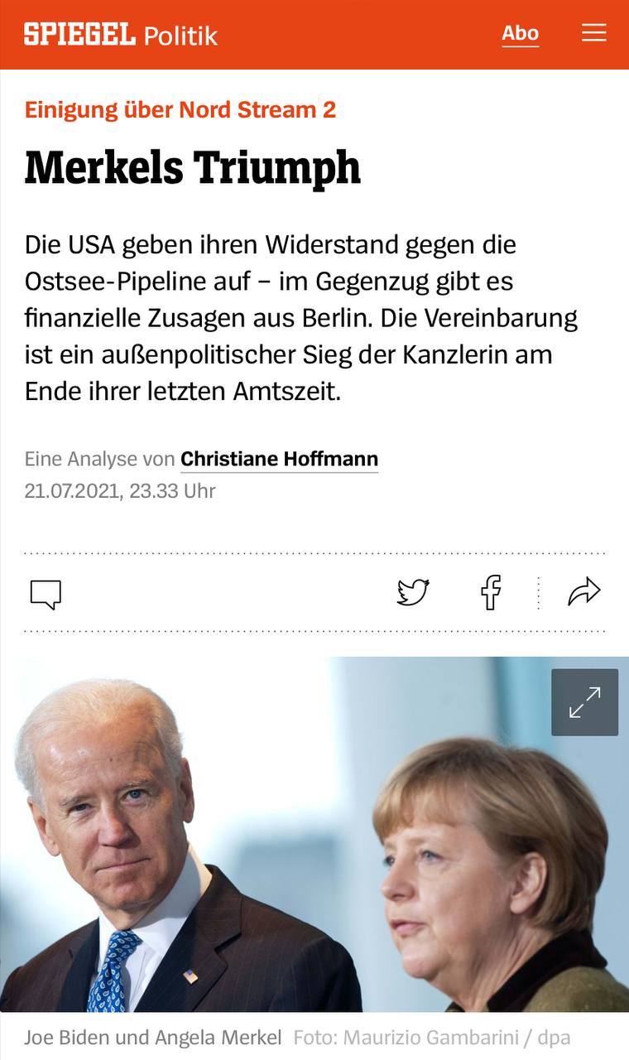Click the SPIEGEL logo
The height and width of the screenshot is (1060, 629).
(x=79, y=35)
